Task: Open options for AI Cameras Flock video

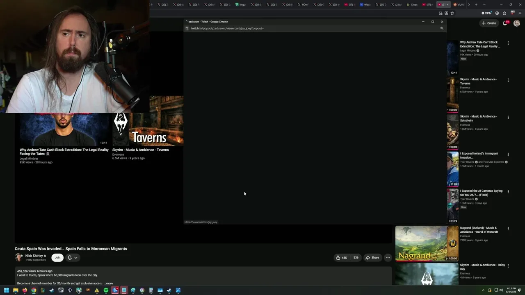Action: pos(508,191)
